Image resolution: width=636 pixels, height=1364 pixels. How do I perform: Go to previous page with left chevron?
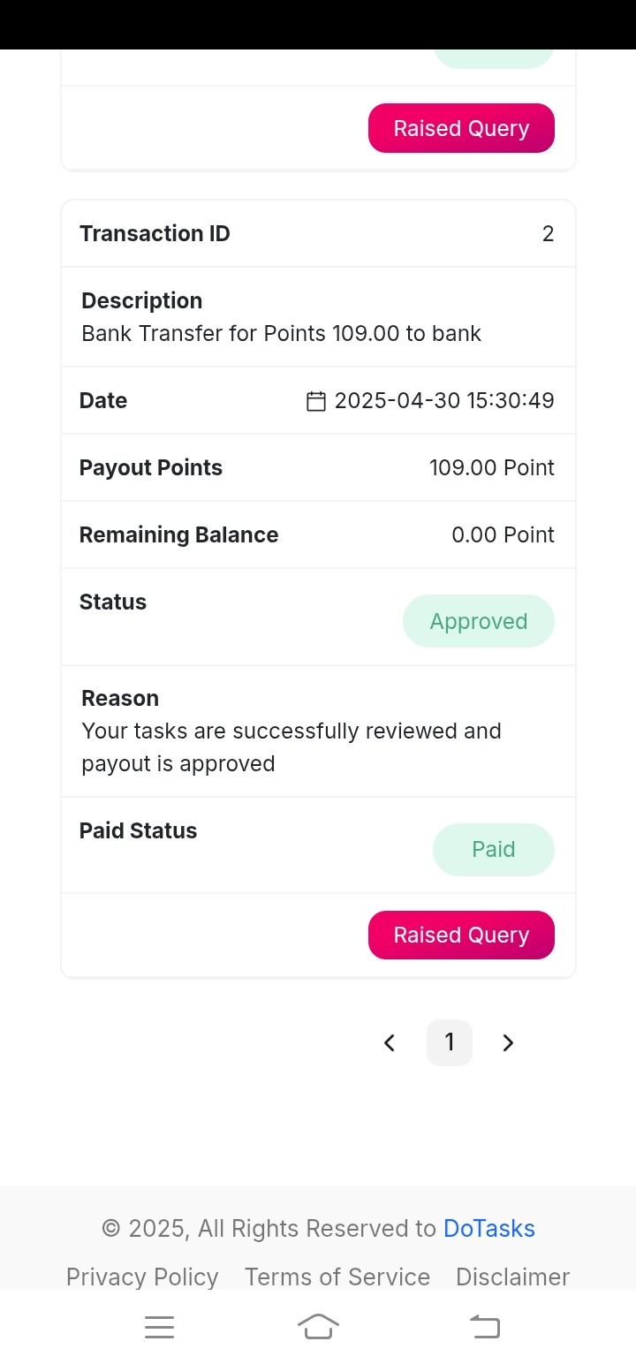pos(390,1043)
